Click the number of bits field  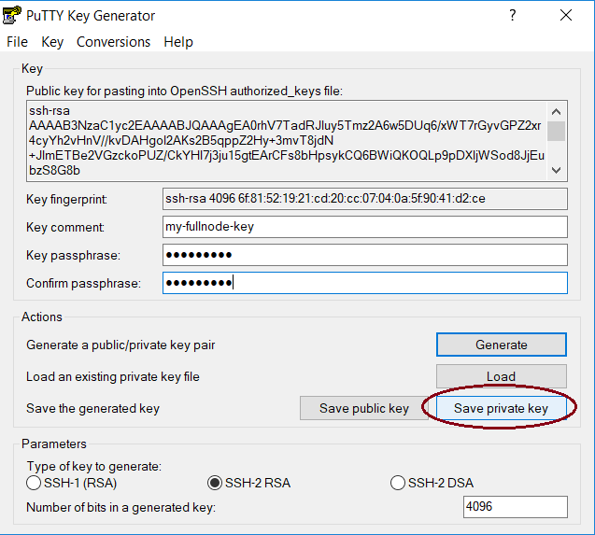point(516,507)
